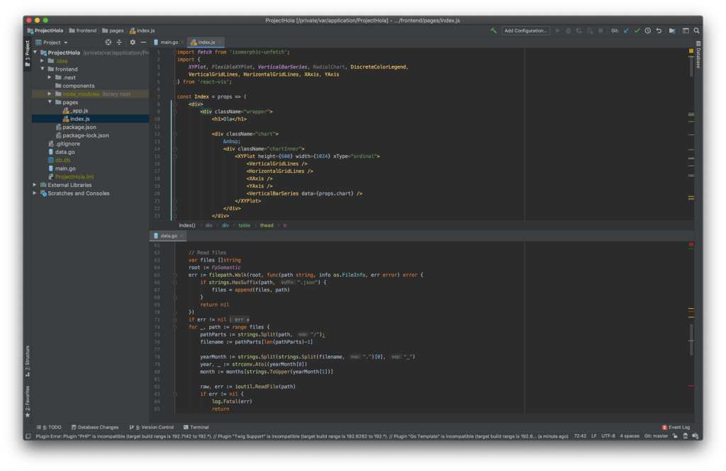Image resolution: width=726 pixels, height=471 pixels.
Task: Open the Version Control tab
Action: 152,427
